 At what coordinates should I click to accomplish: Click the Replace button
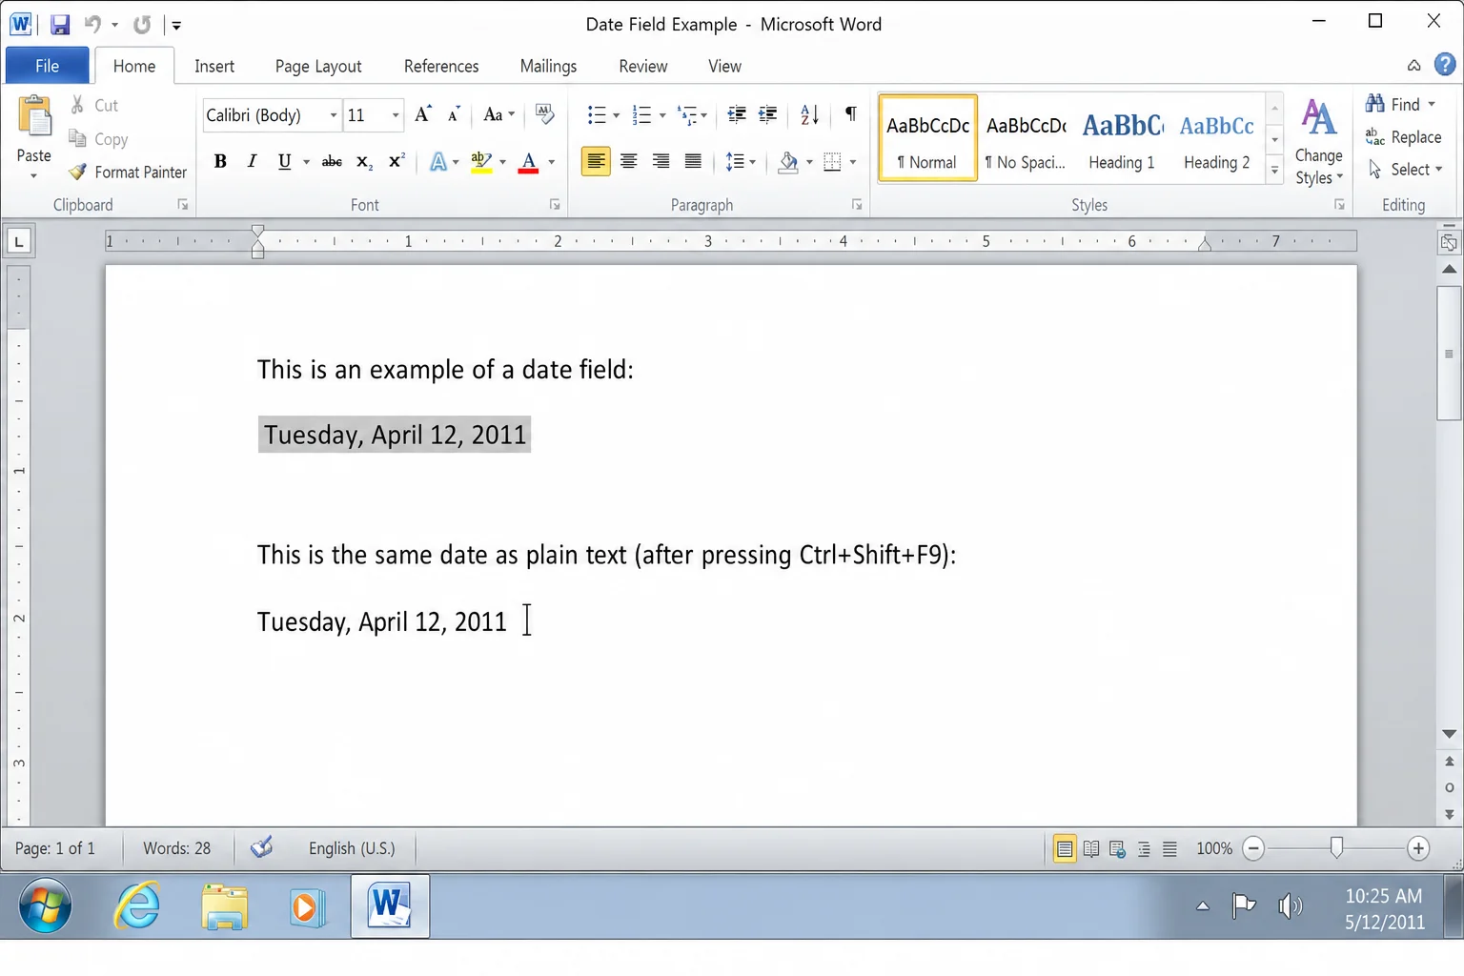pos(1403,137)
